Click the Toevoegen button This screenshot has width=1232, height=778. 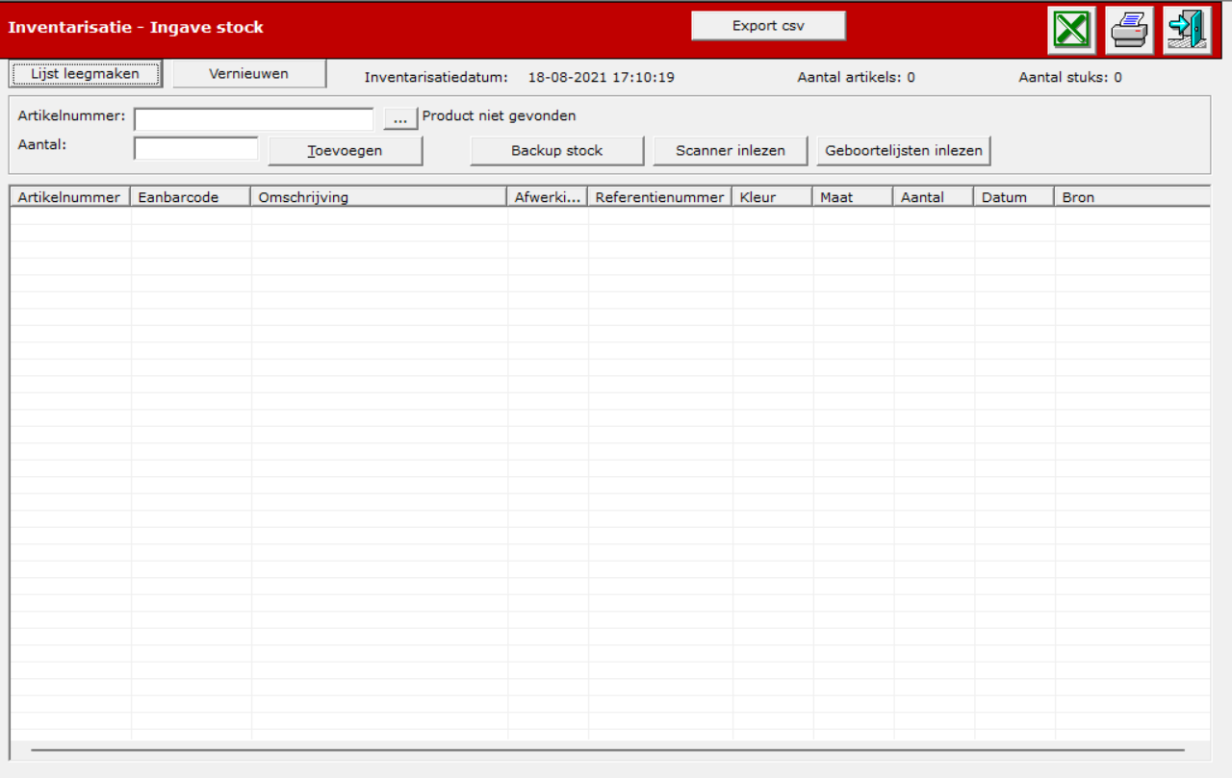pyautogui.click(x=345, y=151)
